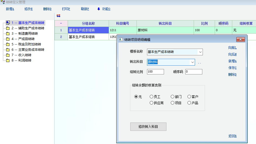Choose the 部门 radio option
The height and width of the screenshot is (144, 256).
(172, 97)
